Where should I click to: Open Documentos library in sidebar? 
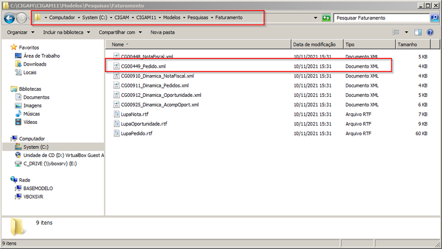(x=37, y=97)
